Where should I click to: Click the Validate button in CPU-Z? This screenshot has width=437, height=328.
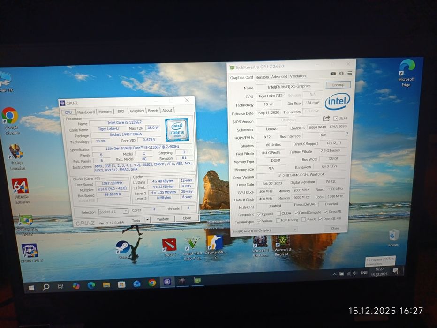[x=163, y=219]
